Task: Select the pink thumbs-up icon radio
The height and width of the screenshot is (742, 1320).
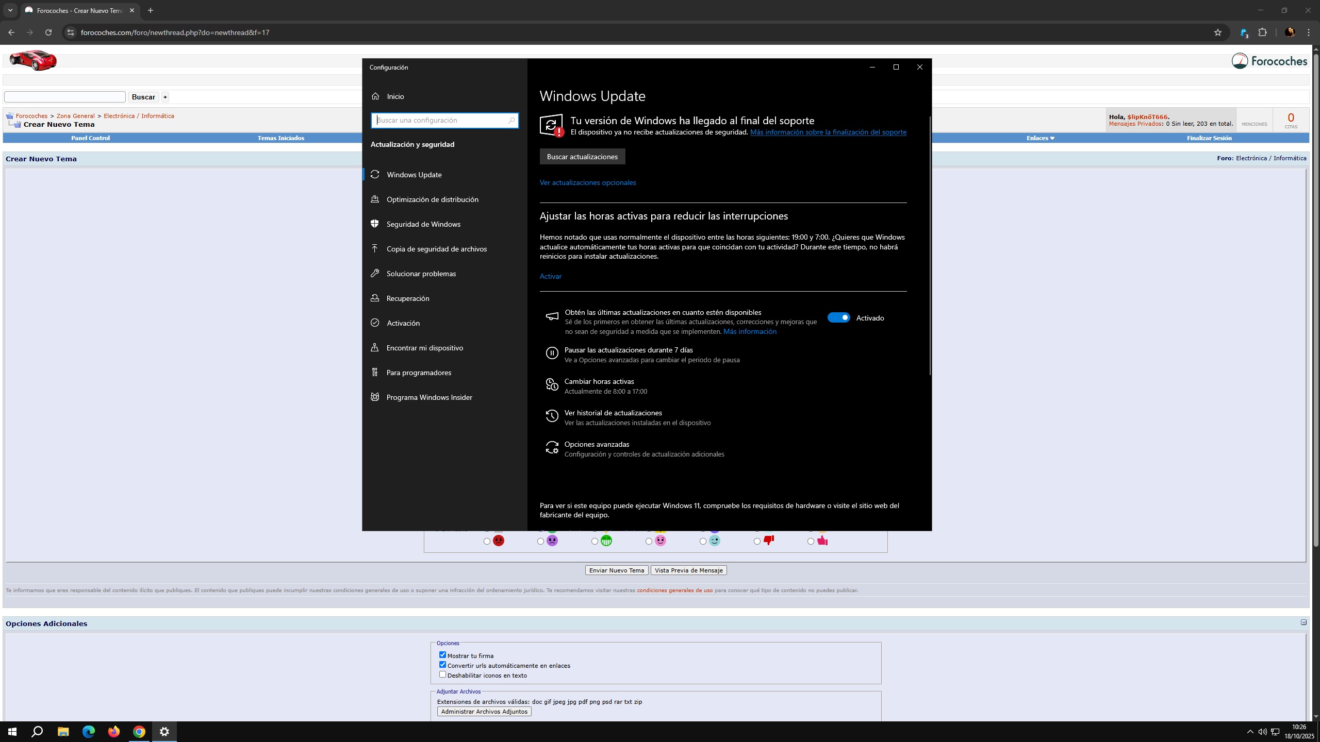Action: [x=811, y=542]
